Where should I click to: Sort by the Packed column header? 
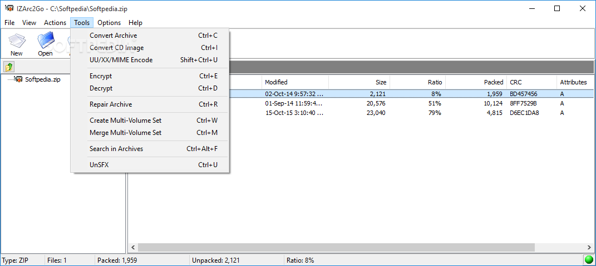click(x=476, y=82)
